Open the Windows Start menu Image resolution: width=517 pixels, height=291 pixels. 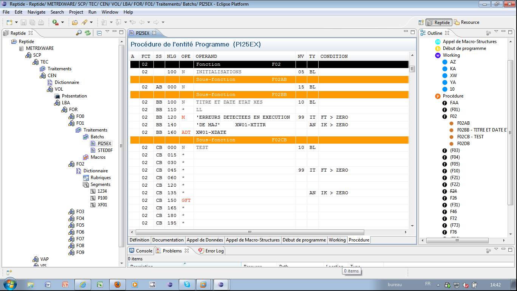coord(9,284)
